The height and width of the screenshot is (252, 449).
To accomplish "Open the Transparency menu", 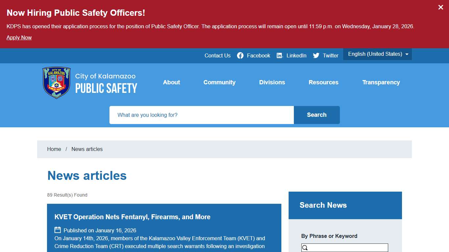I will pos(381,82).
